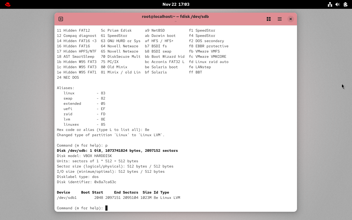Viewport: 352px width, 220px height.
Task: Expand the terminal options menu
Action: [x=279, y=19]
